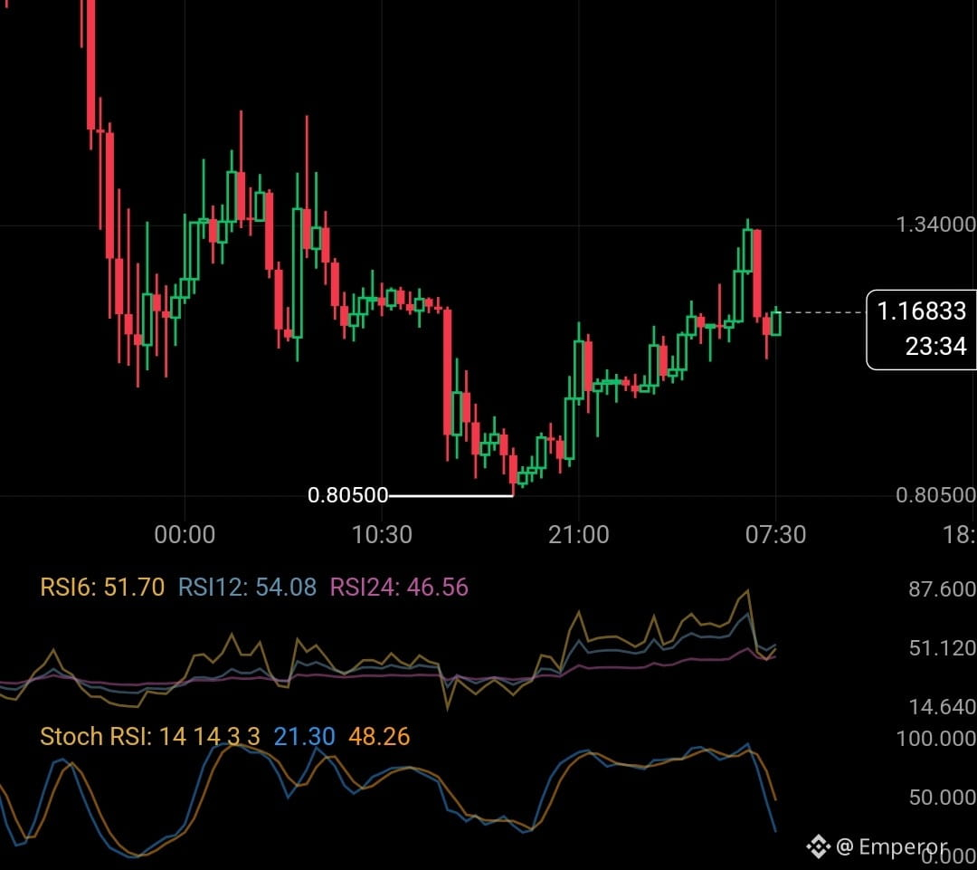Click the Stoch RSI value 21.30
The width and height of the screenshot is (977, 870).
tap(305, 737)
